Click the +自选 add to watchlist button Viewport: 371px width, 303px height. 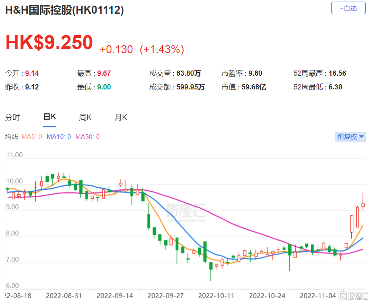(348, 8)
